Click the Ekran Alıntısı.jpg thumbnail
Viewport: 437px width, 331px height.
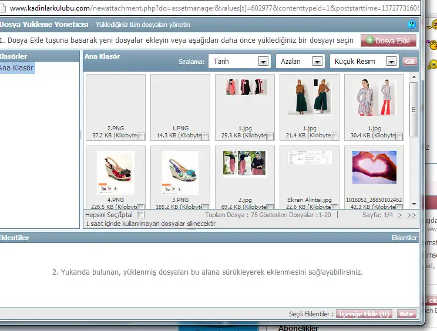309,158
